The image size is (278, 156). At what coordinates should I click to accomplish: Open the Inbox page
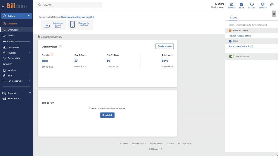click(11, 35)
